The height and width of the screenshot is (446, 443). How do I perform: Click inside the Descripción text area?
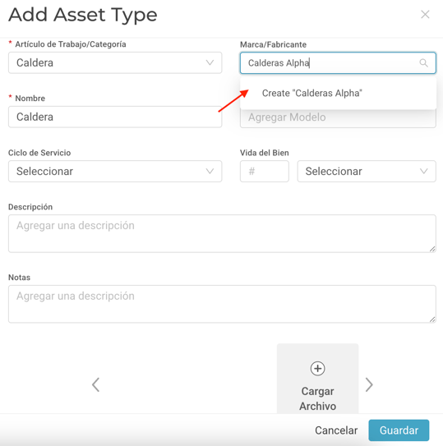pyautogui.click(x=222, y=233)
